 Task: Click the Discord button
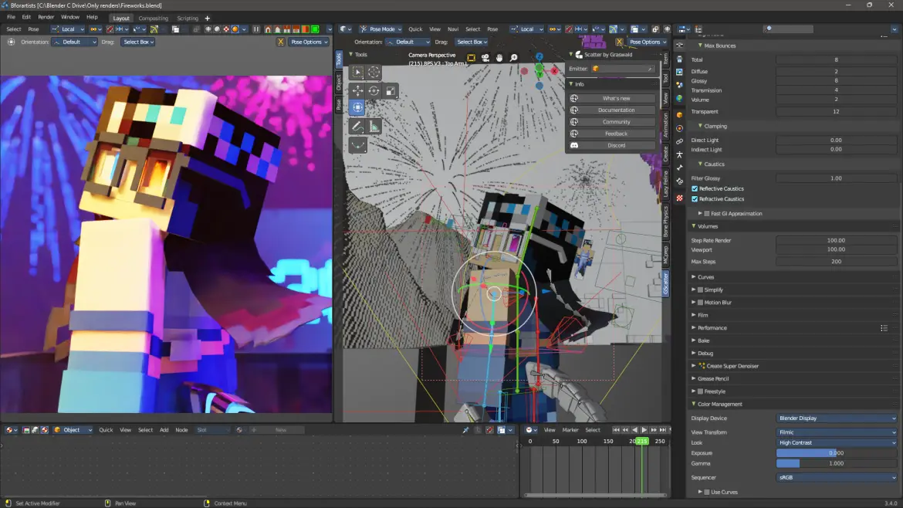click(x=616, y=145)
